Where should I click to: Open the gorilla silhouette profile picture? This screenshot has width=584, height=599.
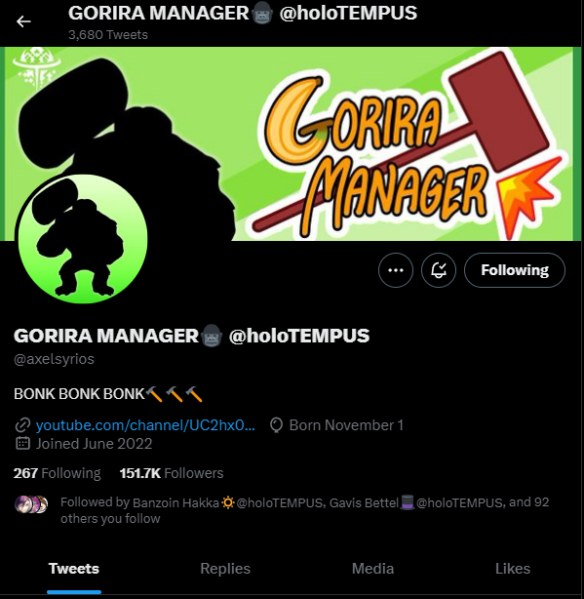pyautogui.click(x=83, y=239)
